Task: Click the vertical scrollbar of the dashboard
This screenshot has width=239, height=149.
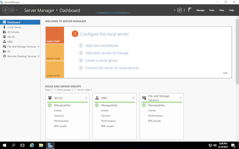Action: click(237, 52)
